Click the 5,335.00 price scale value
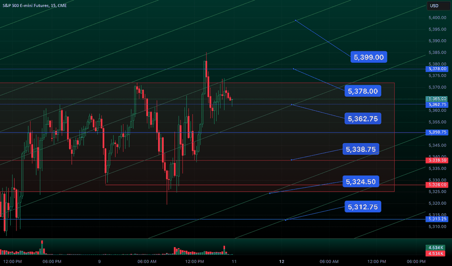Image resolution: width=452 pixels, height=266 pixels. click(x=437, y=168)
